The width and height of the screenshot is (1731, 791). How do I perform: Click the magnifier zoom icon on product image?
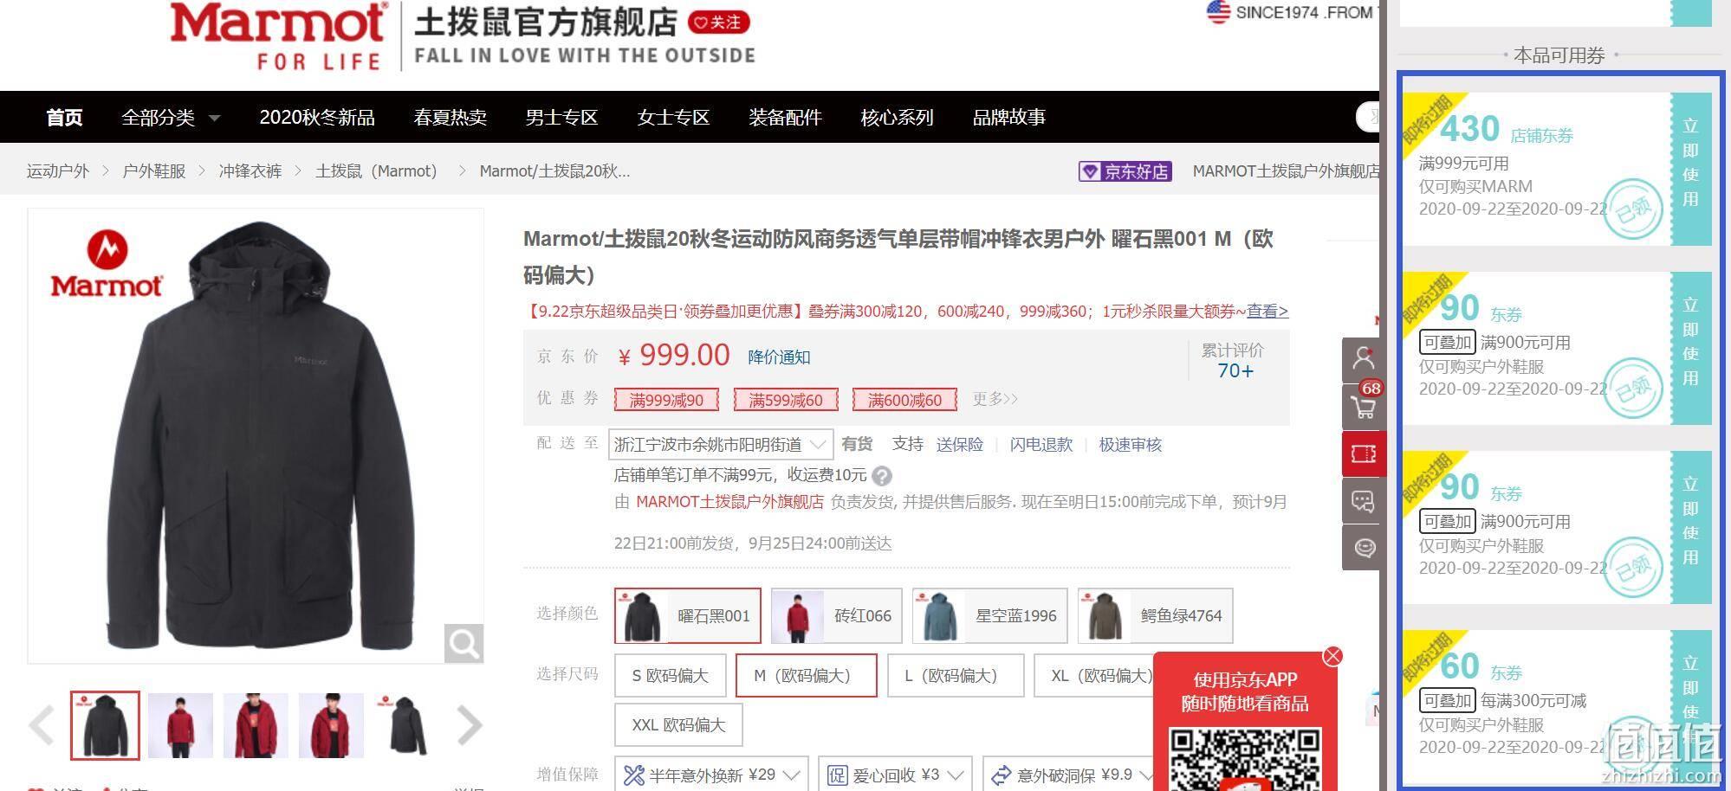(x=464, y=643)
